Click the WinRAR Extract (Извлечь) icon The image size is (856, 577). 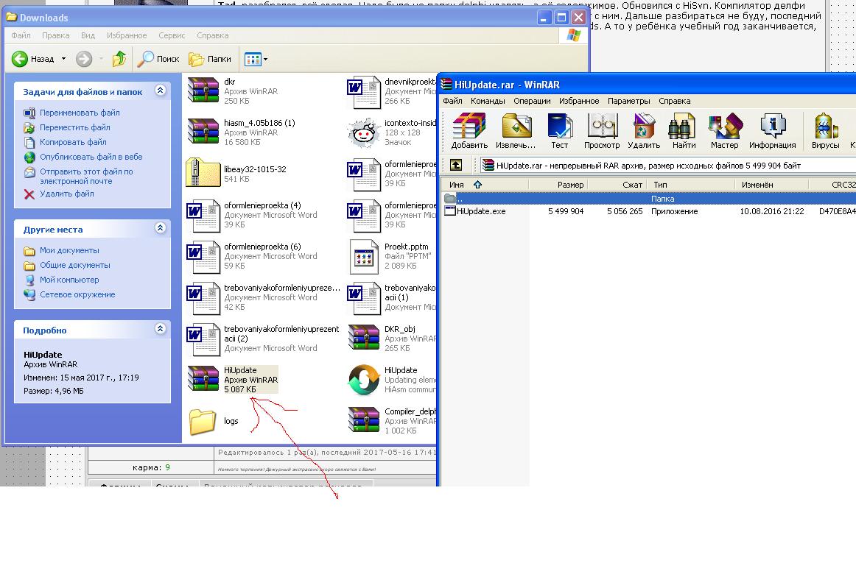pos(516,131)
